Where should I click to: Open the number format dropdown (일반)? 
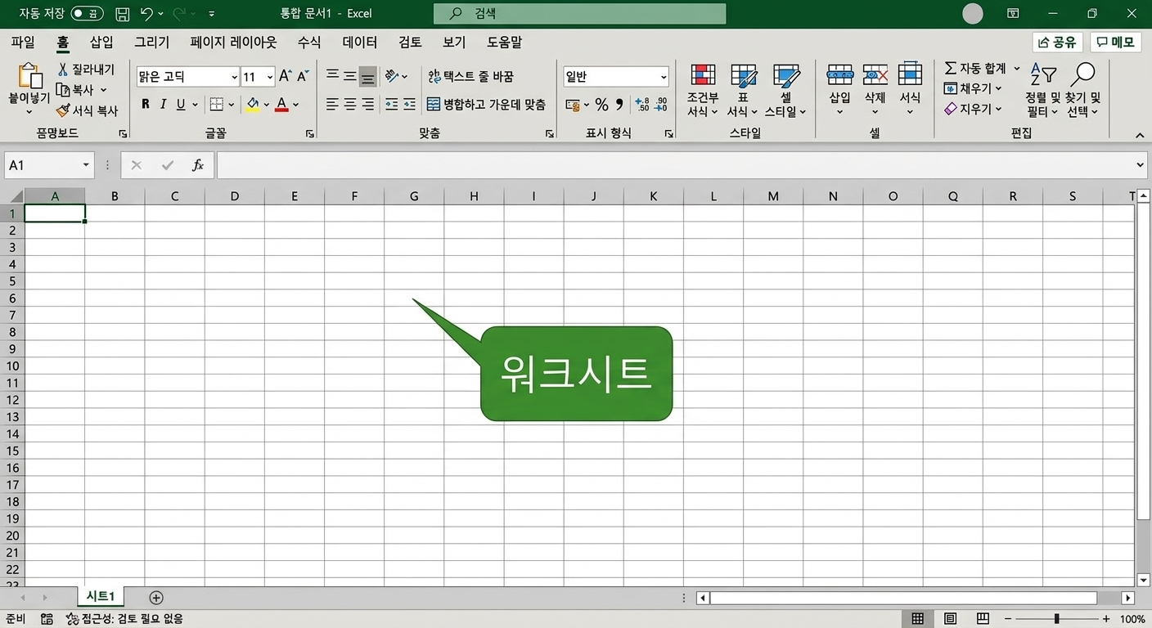[x=664, y=77]
